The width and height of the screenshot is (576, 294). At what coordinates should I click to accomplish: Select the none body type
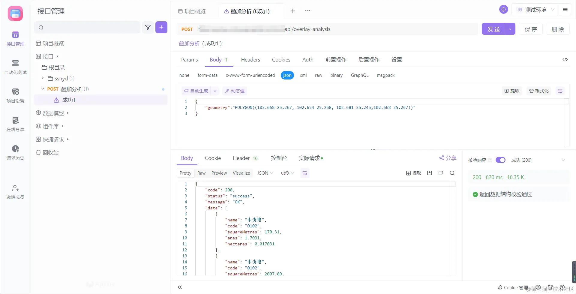(x=184, y=75)
